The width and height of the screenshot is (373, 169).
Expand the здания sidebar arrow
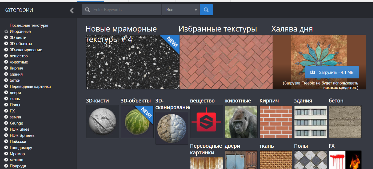pyautogui.click(x=6, y=74)
